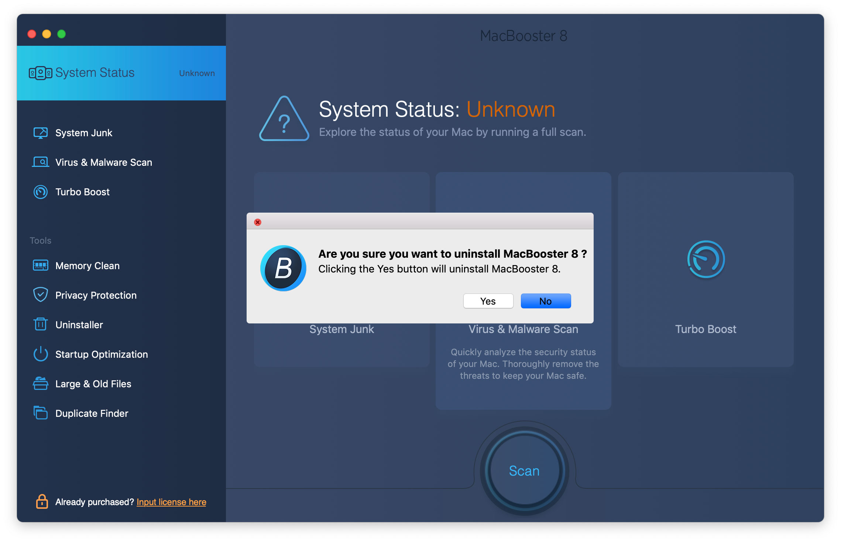Click the orange lock icon beside Already purchased
This screenshot has width=841, height=542.
pos(42,501)
